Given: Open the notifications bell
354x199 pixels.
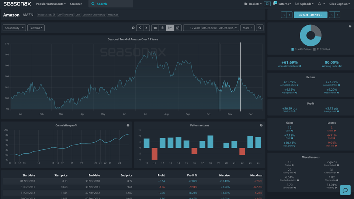Looking at the screenshot, I should pos(319,4).
